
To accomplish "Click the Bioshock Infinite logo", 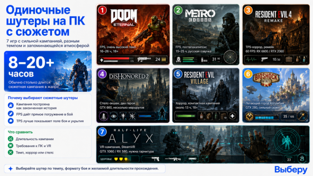I will click(x=266, y=79).
